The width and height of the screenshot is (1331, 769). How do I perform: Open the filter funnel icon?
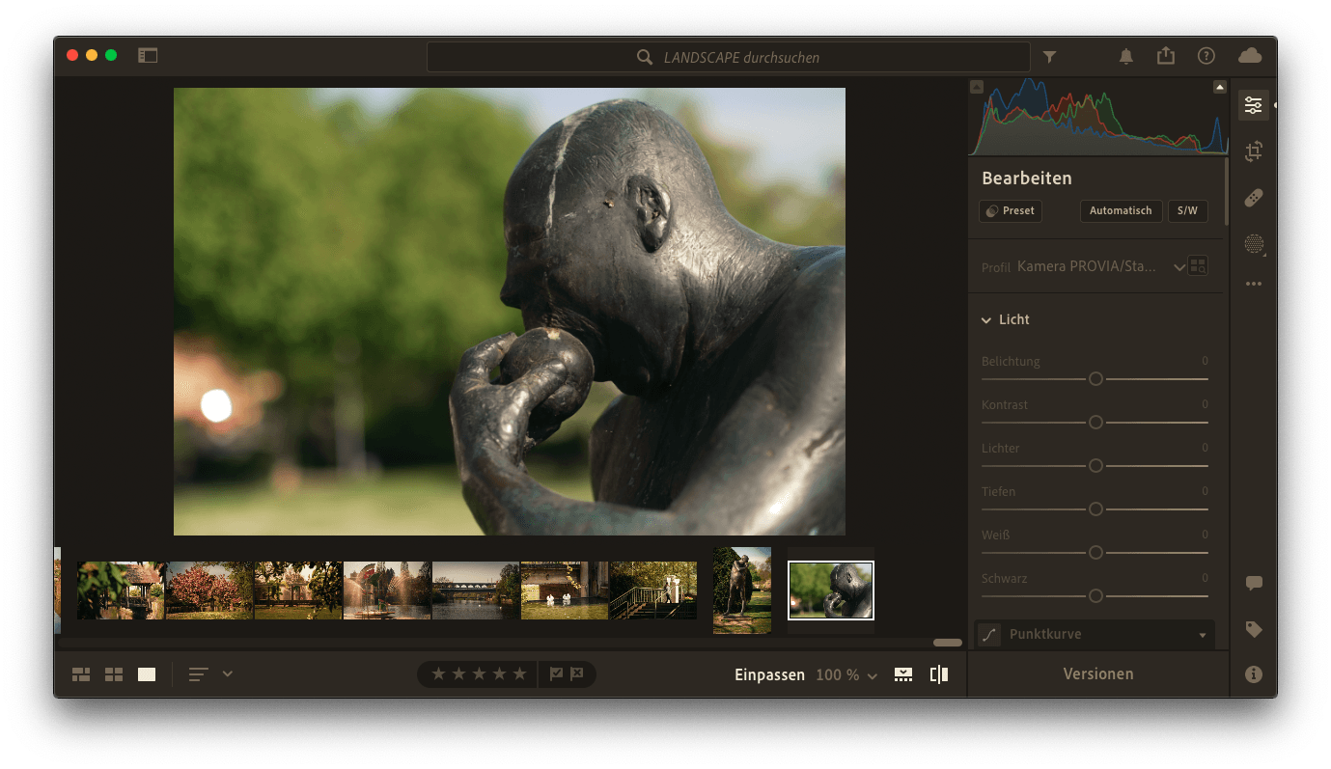tap(1049, 57)
